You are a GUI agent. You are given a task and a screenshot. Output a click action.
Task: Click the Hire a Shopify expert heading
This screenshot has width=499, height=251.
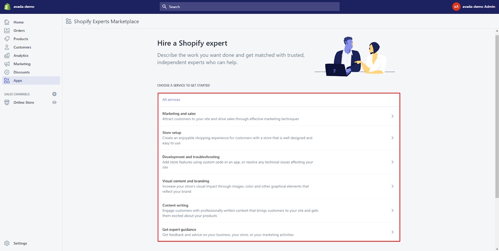[192, 43]
